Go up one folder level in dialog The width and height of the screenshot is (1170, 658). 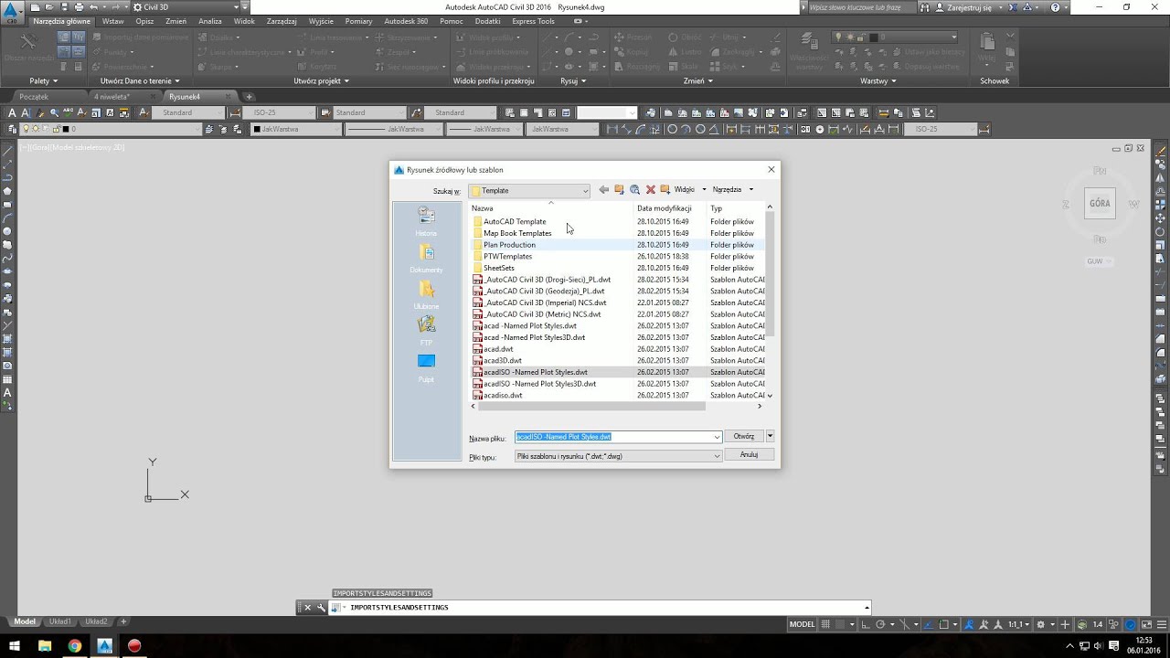tap(619, 190)
